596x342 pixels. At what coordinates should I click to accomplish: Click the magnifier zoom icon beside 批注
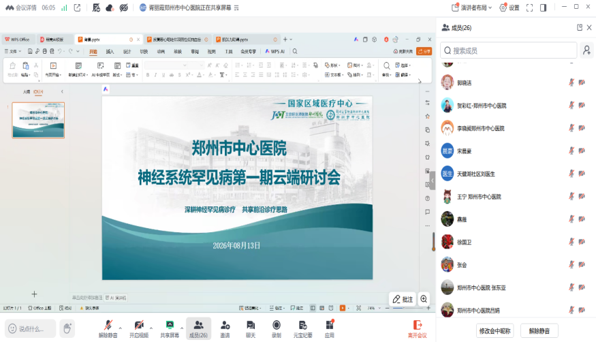tap(424, 299)
